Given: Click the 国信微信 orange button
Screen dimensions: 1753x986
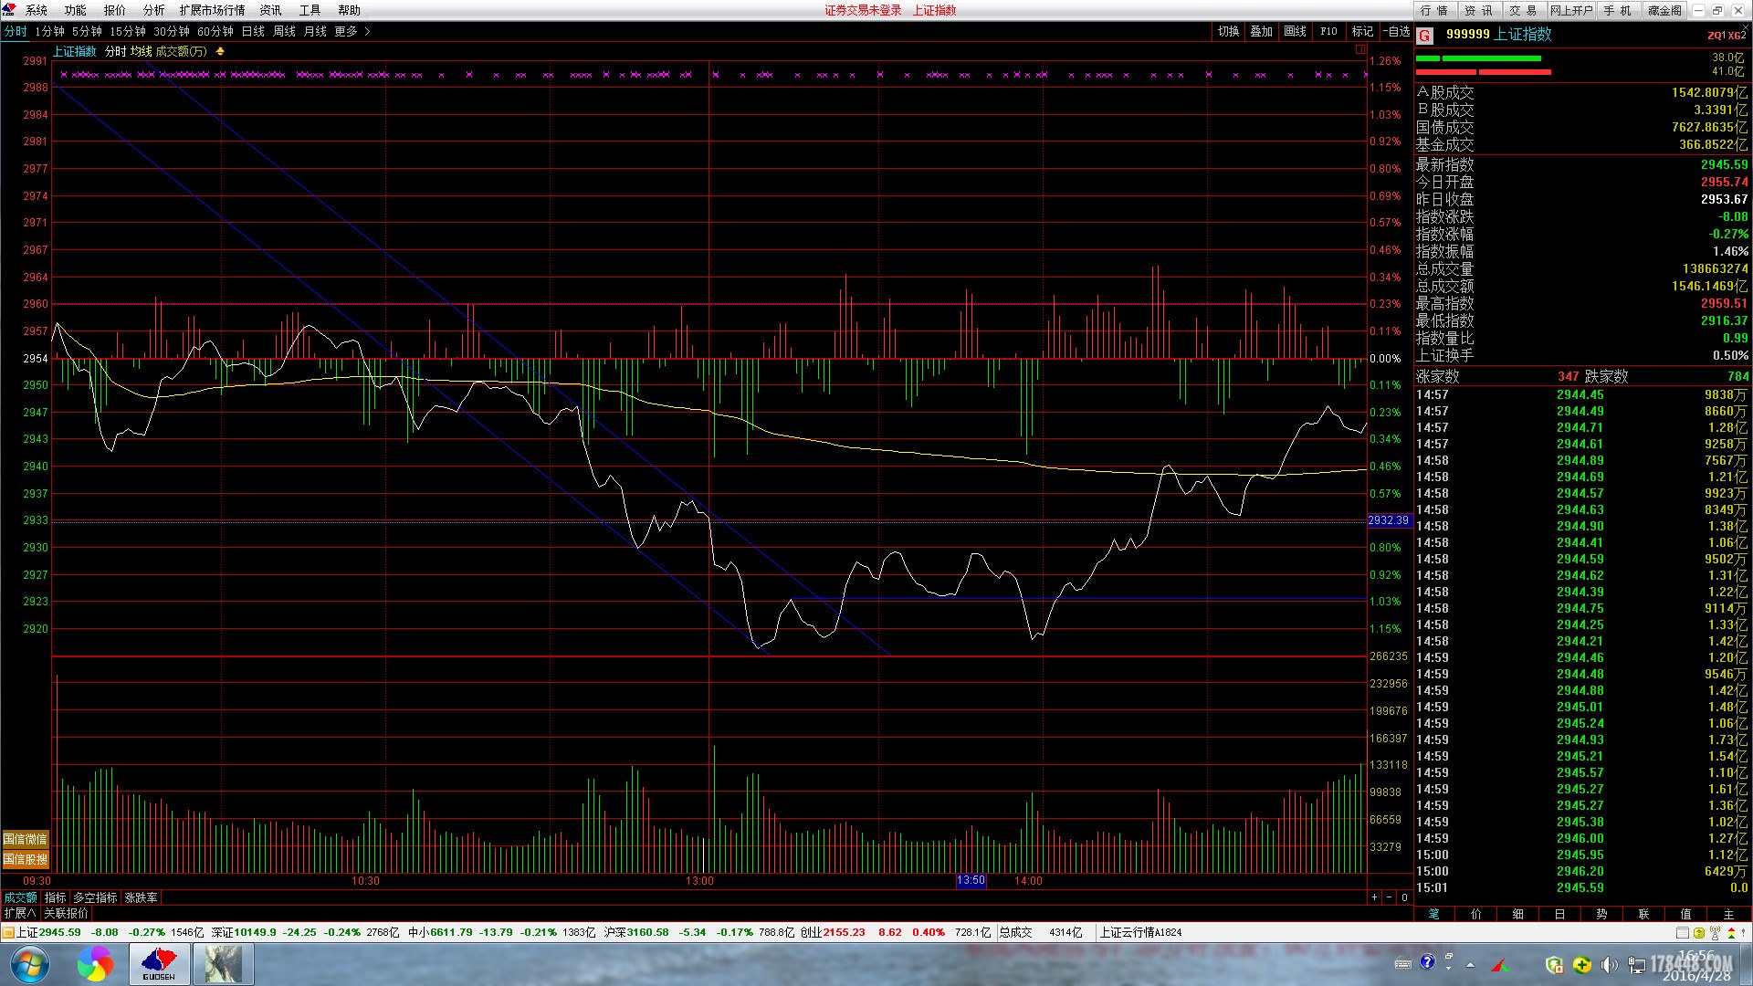Looking at the screenshot, I should [26, 839].
